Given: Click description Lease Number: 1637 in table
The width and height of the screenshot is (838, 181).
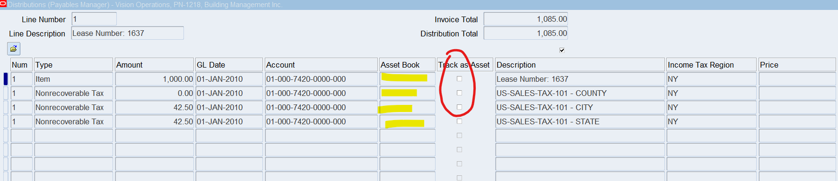Looking at the screenshot, I should [580, 79].
